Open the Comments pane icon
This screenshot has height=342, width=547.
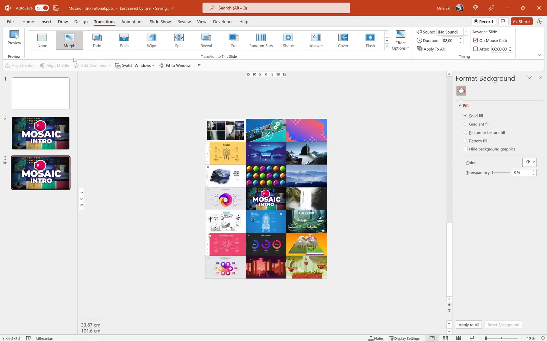(503, 21)
